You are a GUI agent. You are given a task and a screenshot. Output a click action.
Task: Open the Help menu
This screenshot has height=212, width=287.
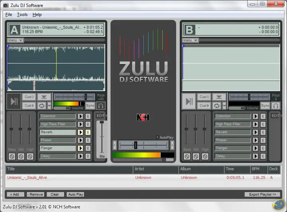pyautogui.click(x=37, y=14)
